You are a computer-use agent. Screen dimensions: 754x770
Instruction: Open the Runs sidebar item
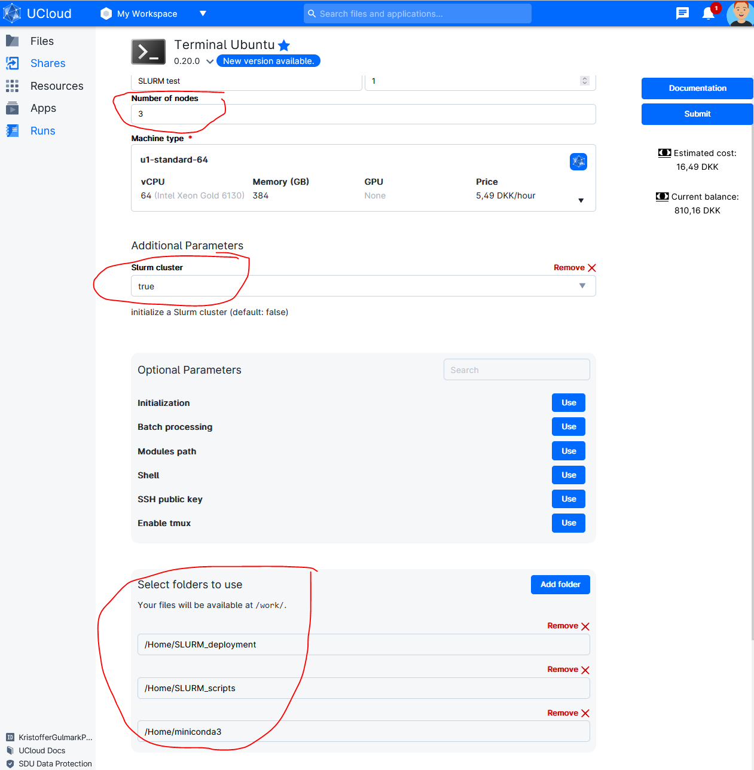point(42,131)
